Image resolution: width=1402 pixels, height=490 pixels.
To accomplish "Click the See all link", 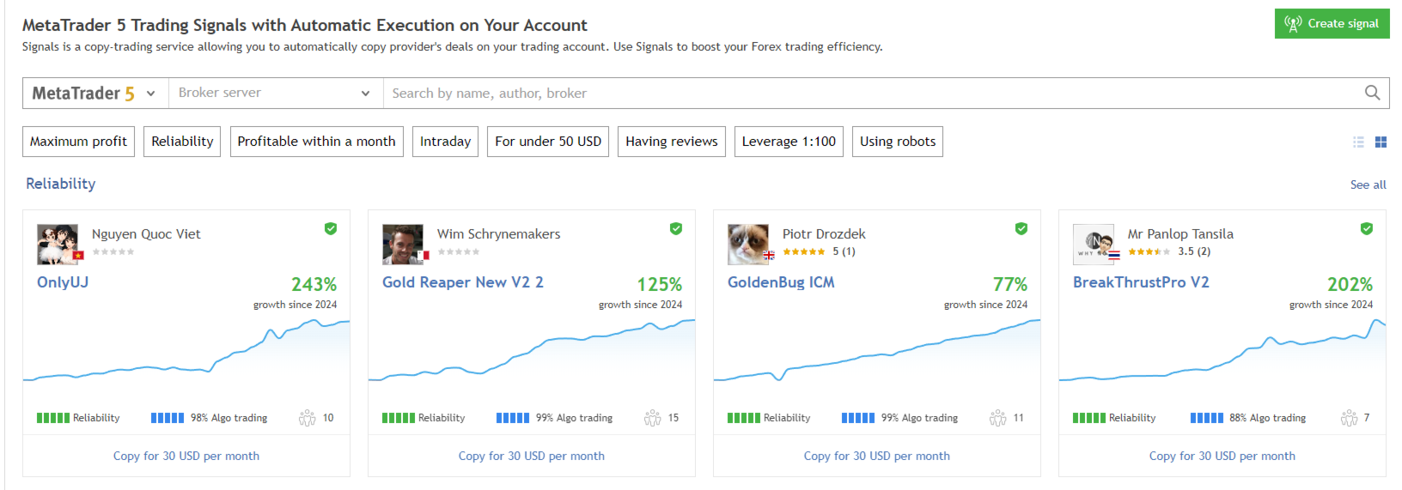I will coord(1368,185).
